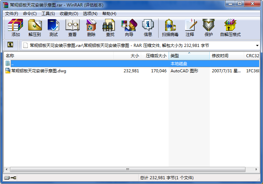Image resolution: width=263 pixels, height=184 pixels.
Task: Click the packed size 170,046 cell
Action: pyautogui.click(x=159, y=71)
